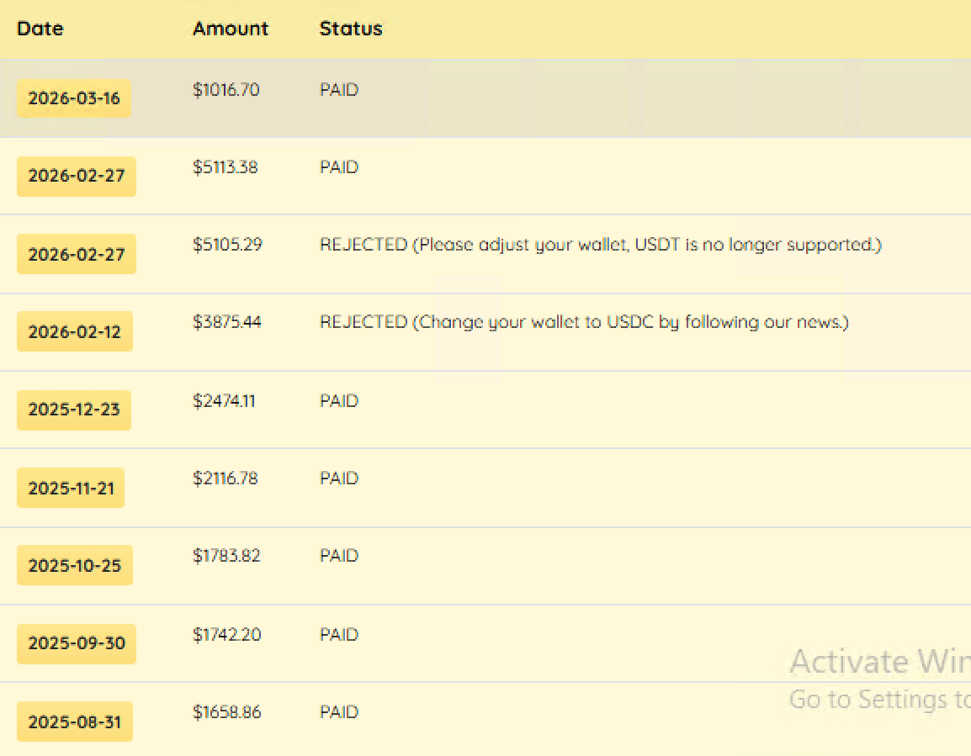Click the USDT rejection message
This screenshot has width=971, height=756.
(601, 245)
